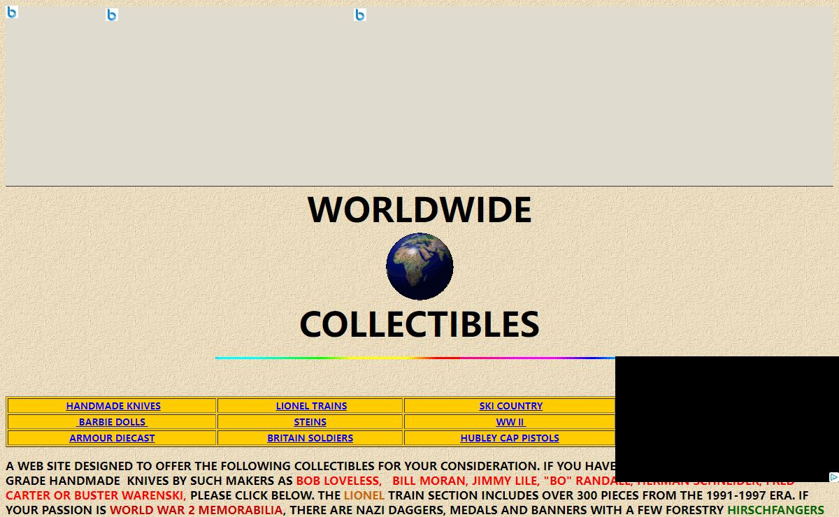
Task: Go to the BRITAIN SOLDIERS page
Action: (310, 438)
